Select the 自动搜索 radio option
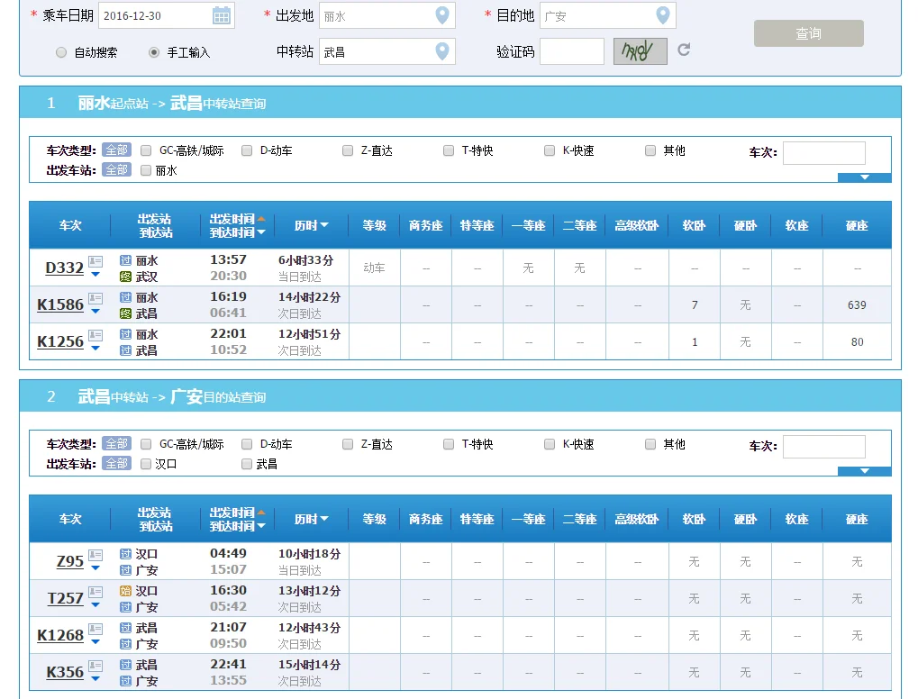 tap(61, 52)
